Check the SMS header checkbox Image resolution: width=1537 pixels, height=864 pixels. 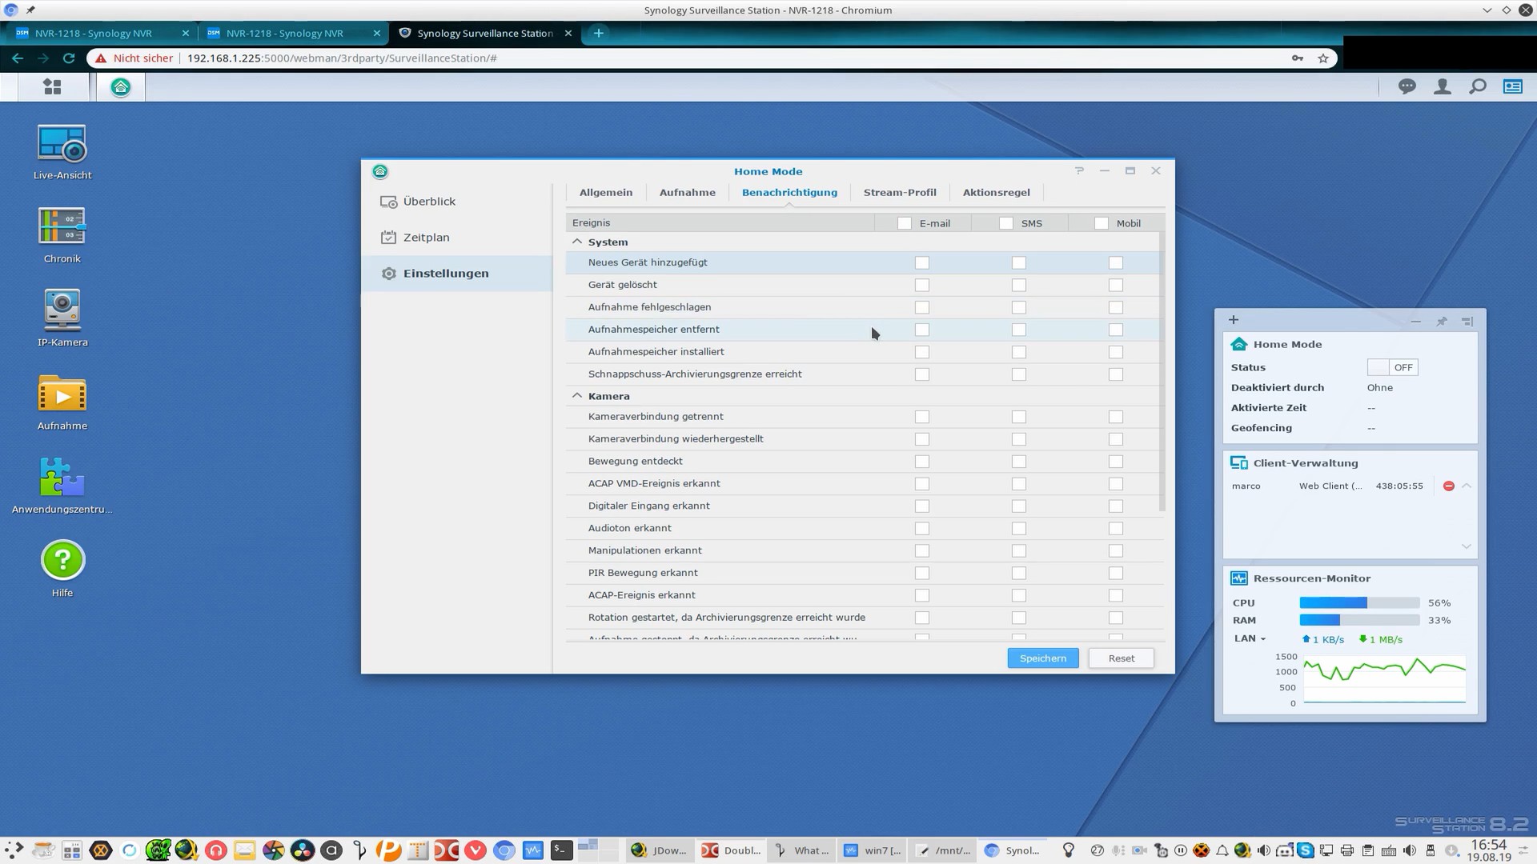click(1006, 223)
